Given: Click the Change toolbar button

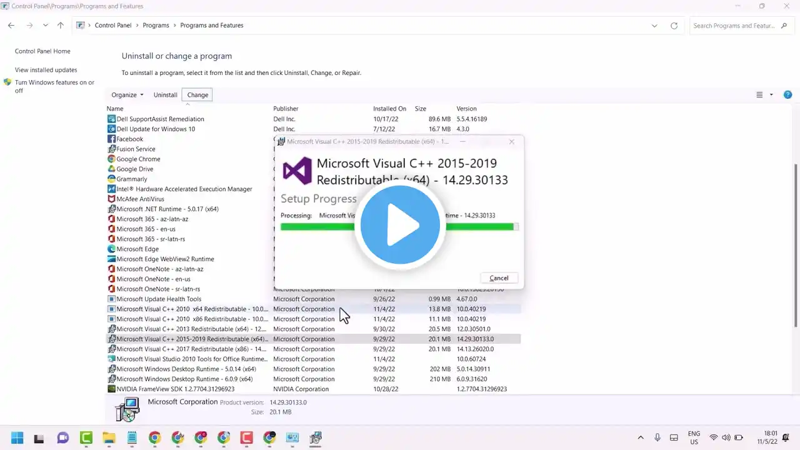Looking at the screenshot, I should pos(197,95).
